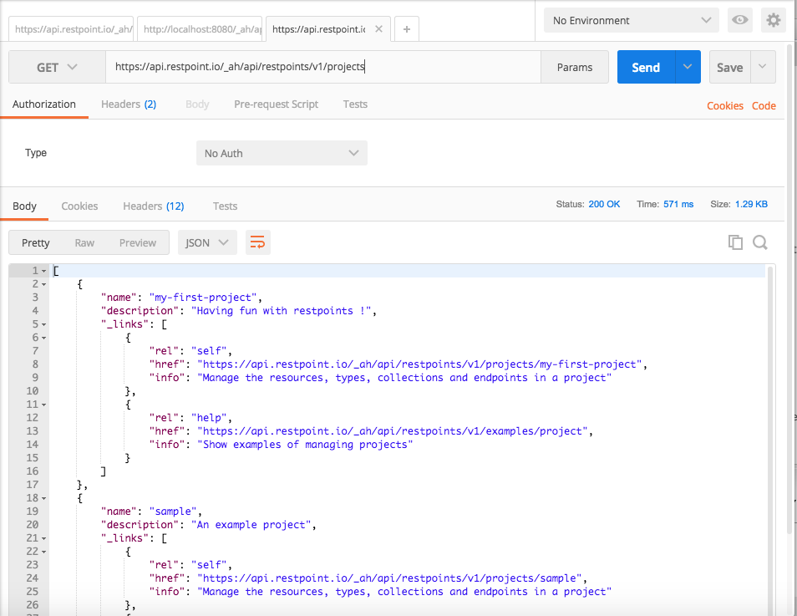This screenshot has width=797, height=616.
Task: Click the 200 OK status value
Action: pos(604,204)
